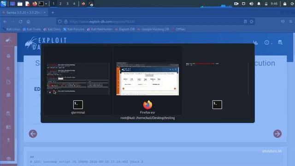Launch the file manager from the panel

click(x=20, y=4)
